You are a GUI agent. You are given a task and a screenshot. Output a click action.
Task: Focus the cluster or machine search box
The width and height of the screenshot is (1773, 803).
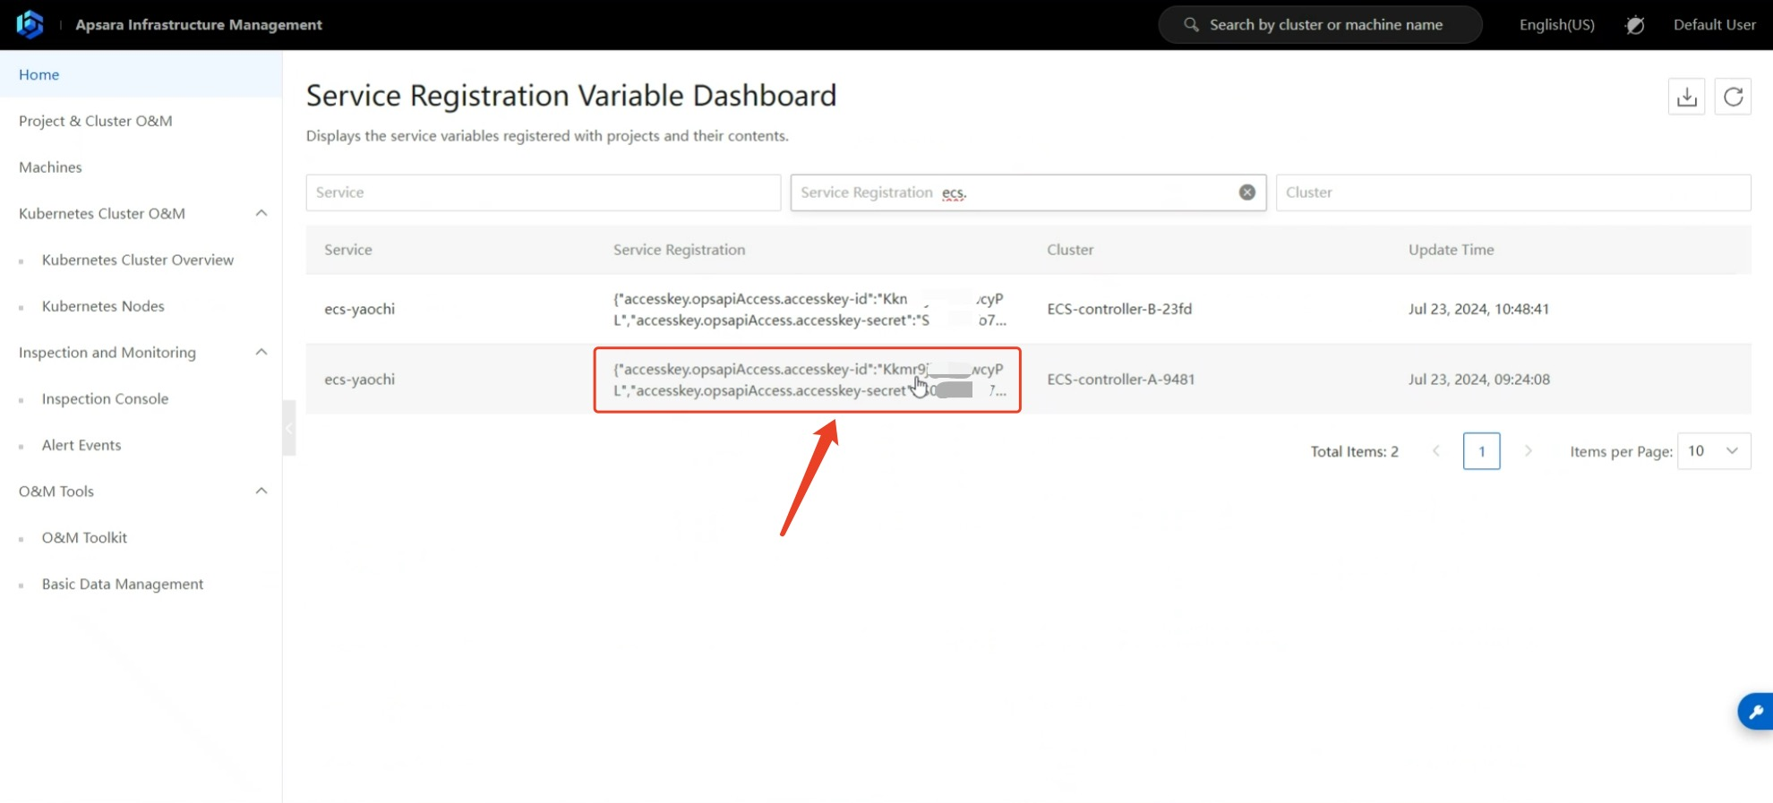pos(1320,25)
